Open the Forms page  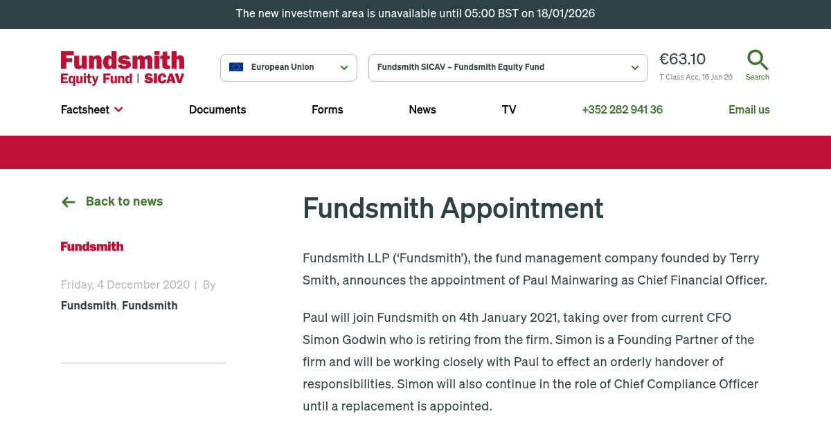(327, 109)
